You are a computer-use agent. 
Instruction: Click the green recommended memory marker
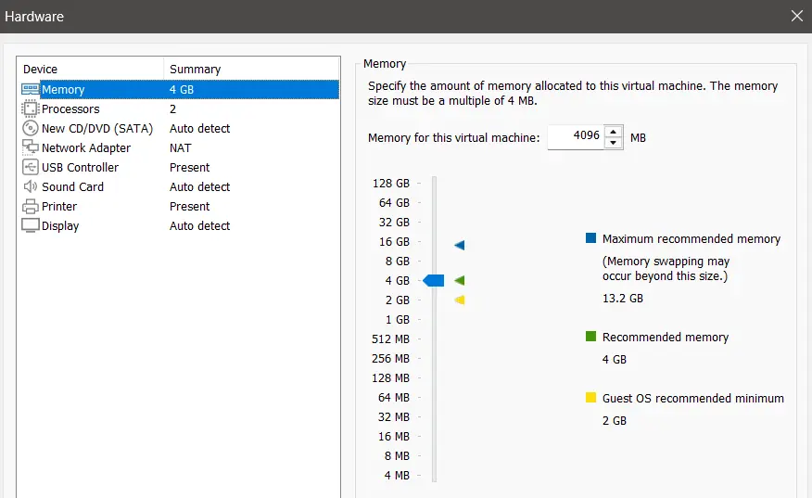coord(459,281)
